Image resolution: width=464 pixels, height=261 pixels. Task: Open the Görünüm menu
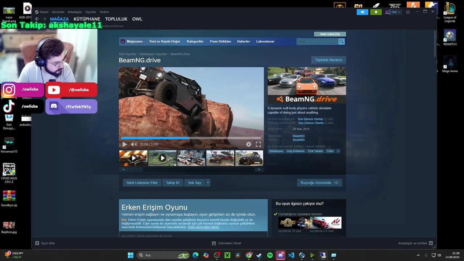click(58, 12)
